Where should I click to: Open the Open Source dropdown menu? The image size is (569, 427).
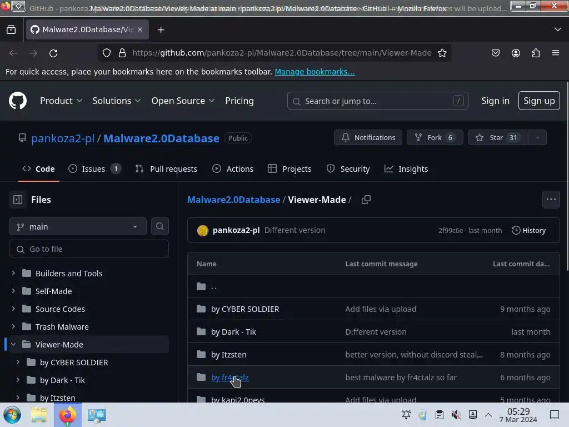point(183,101)
